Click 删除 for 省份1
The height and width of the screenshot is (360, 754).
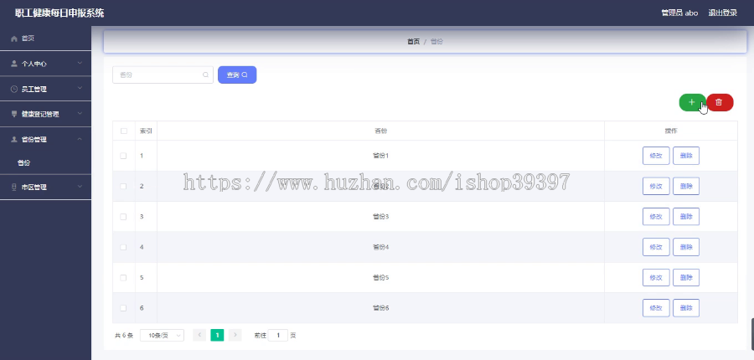coord(686,156)
